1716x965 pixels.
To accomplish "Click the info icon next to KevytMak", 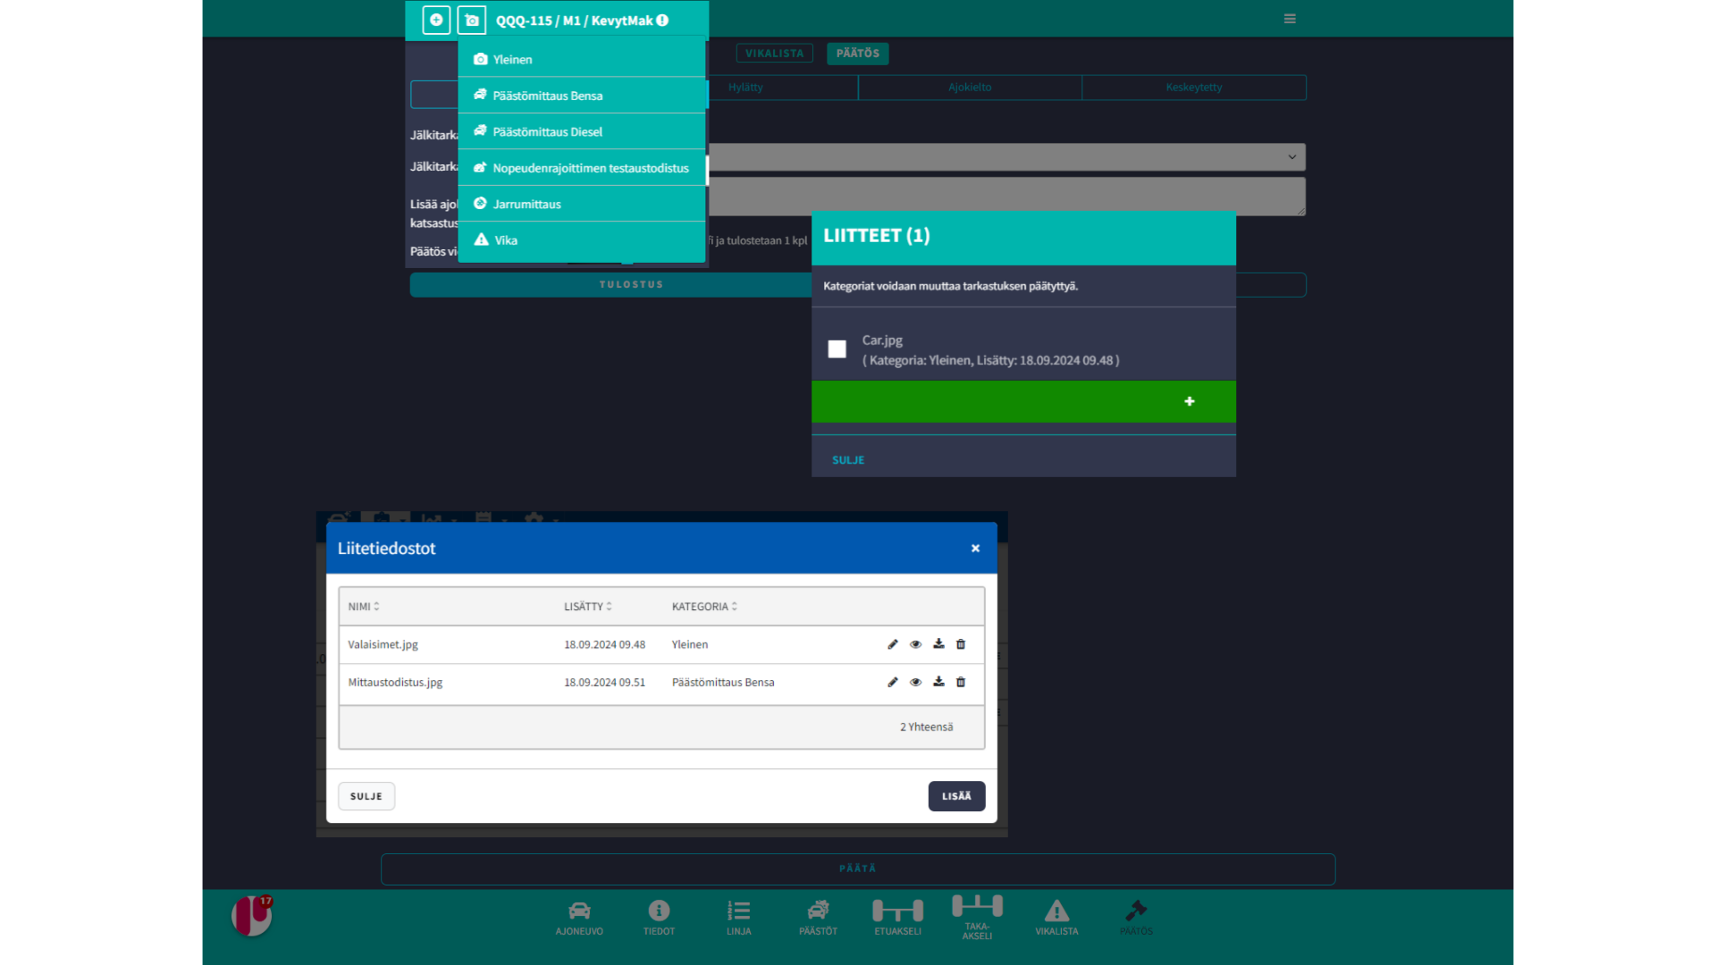I will click(x=662, y=21).
